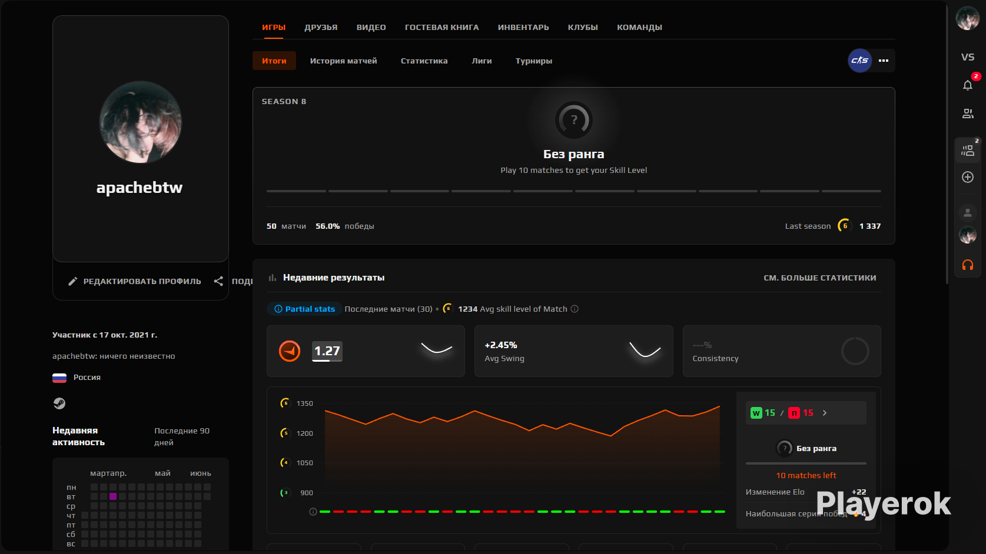The image size is (986, 554).
Task: Click РЕДАКТИРОВАТЬ ПРОФИЛЬ button
Action: (135, 281)
